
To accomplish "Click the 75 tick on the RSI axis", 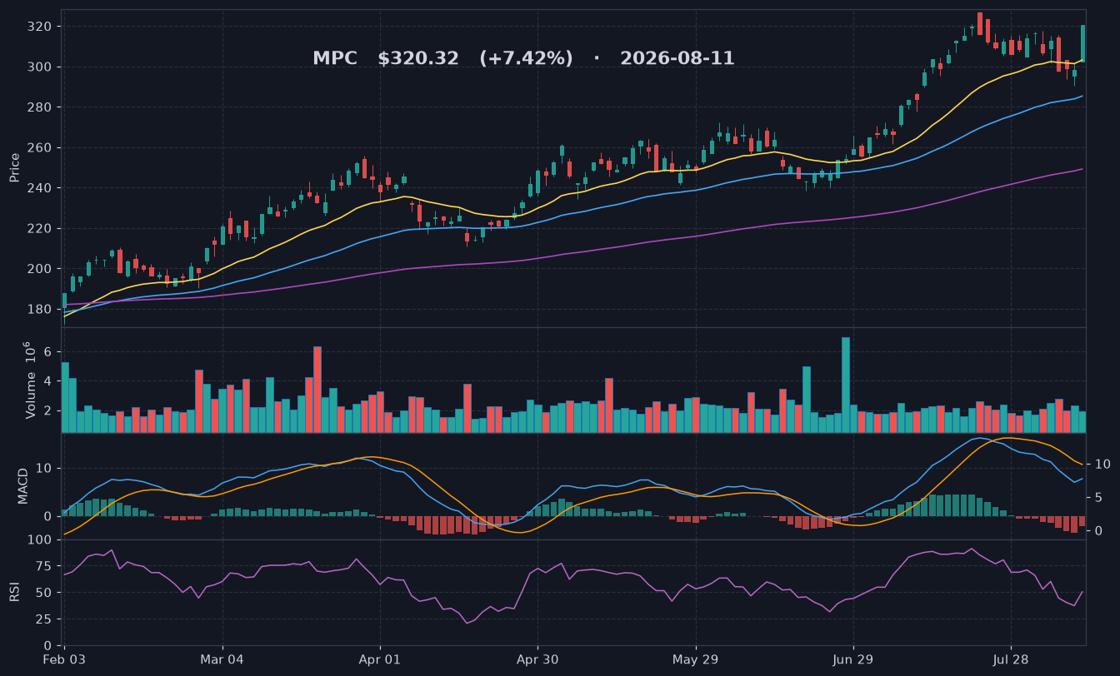I will (x=44, y=566).
